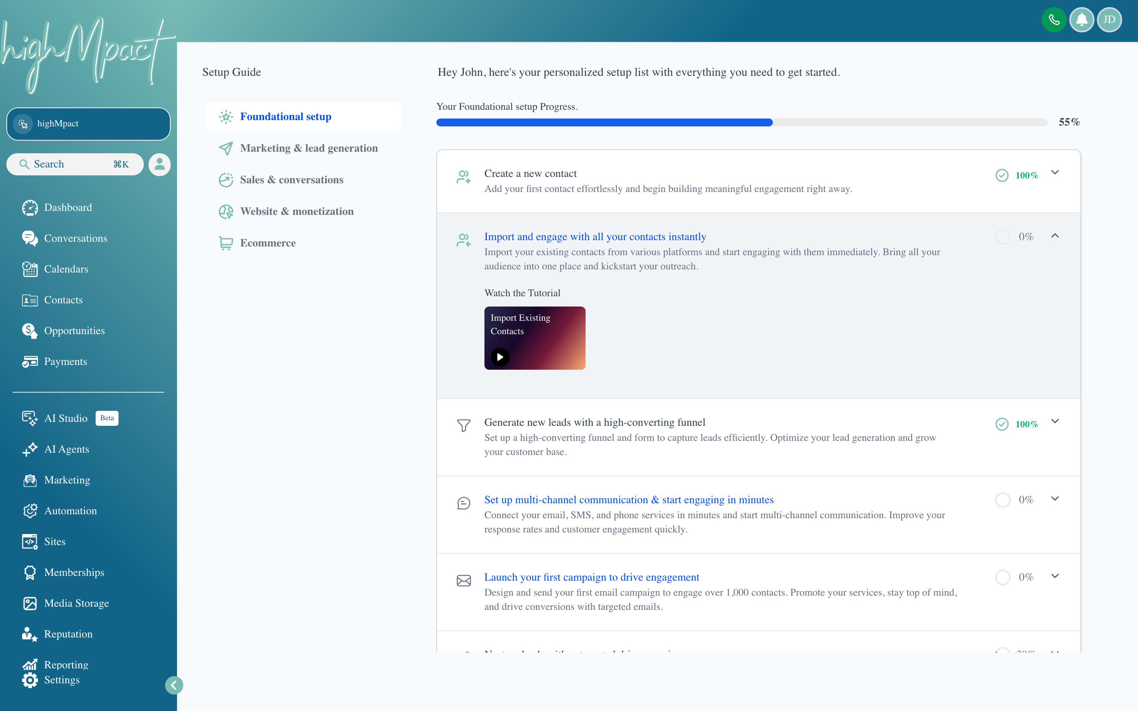This screenshot has height=711, width=1138.
Task: Play the Import Existing Contacts tutorial video
Action: tap(500, 357)
